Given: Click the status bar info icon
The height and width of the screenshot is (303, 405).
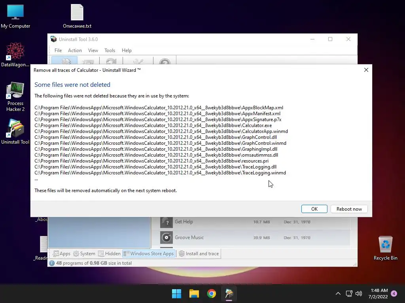Looking at the screenshot, I should [x=52, y=263].
